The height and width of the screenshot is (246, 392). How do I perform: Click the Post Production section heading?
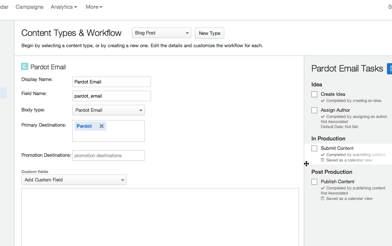[x=332, y=172]
